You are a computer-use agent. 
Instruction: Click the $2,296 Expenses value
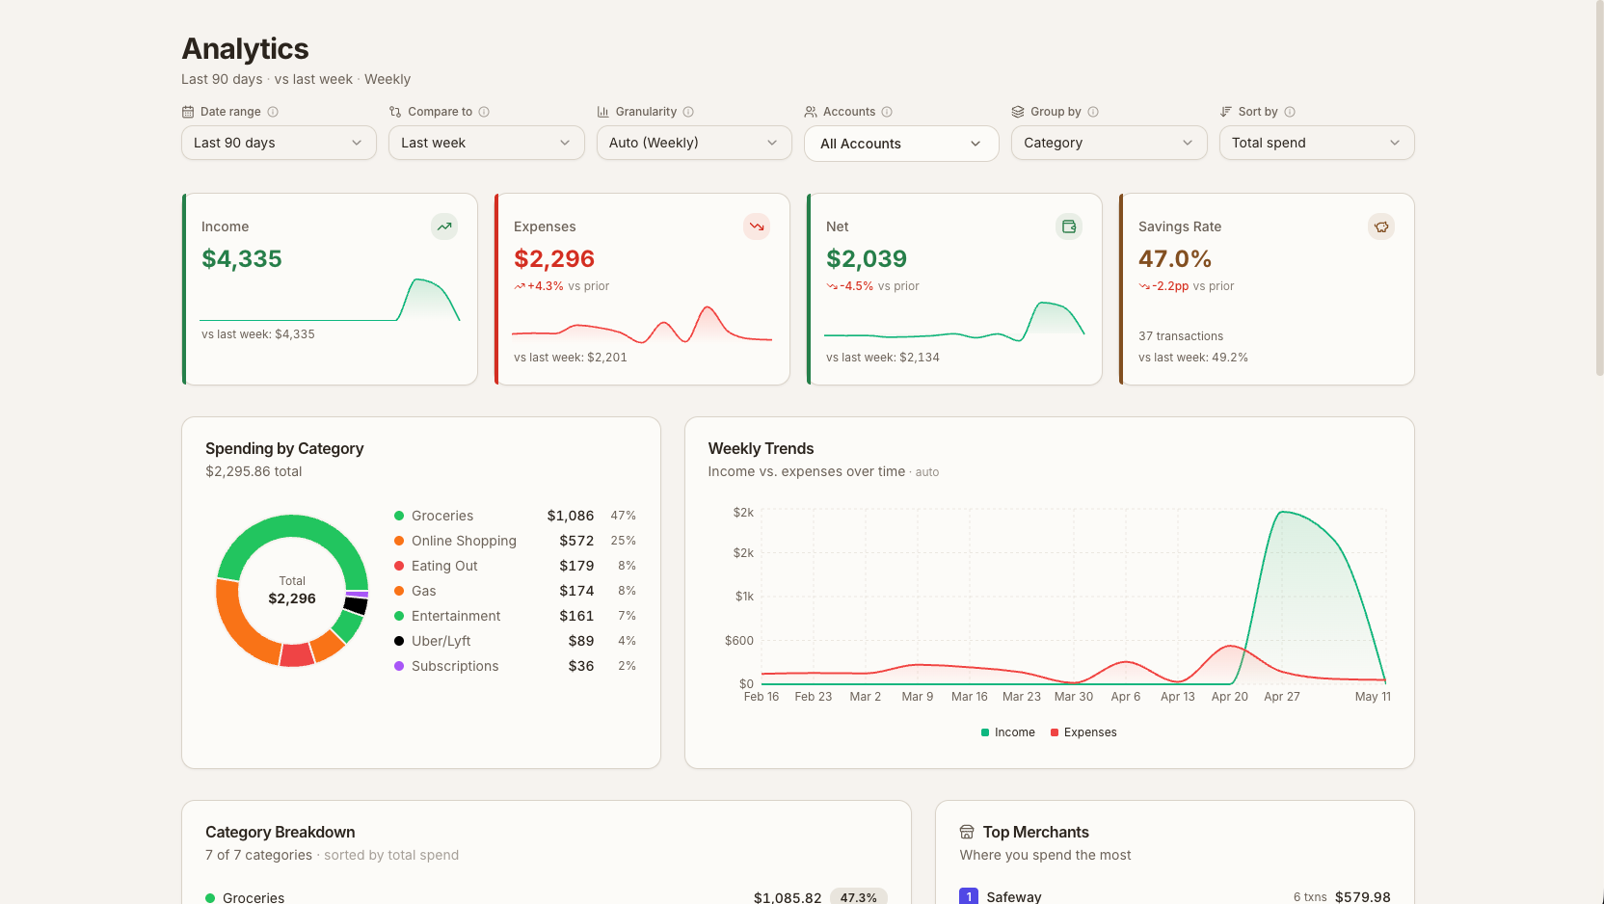[x=554, y=258]
